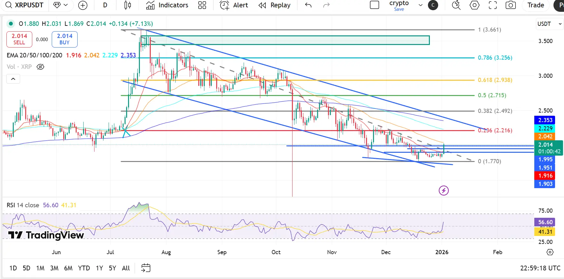Click the Fibonacci label 0.618 (2.938)
Viewport: 564px width, 279px height.
[x=495, y=80]
